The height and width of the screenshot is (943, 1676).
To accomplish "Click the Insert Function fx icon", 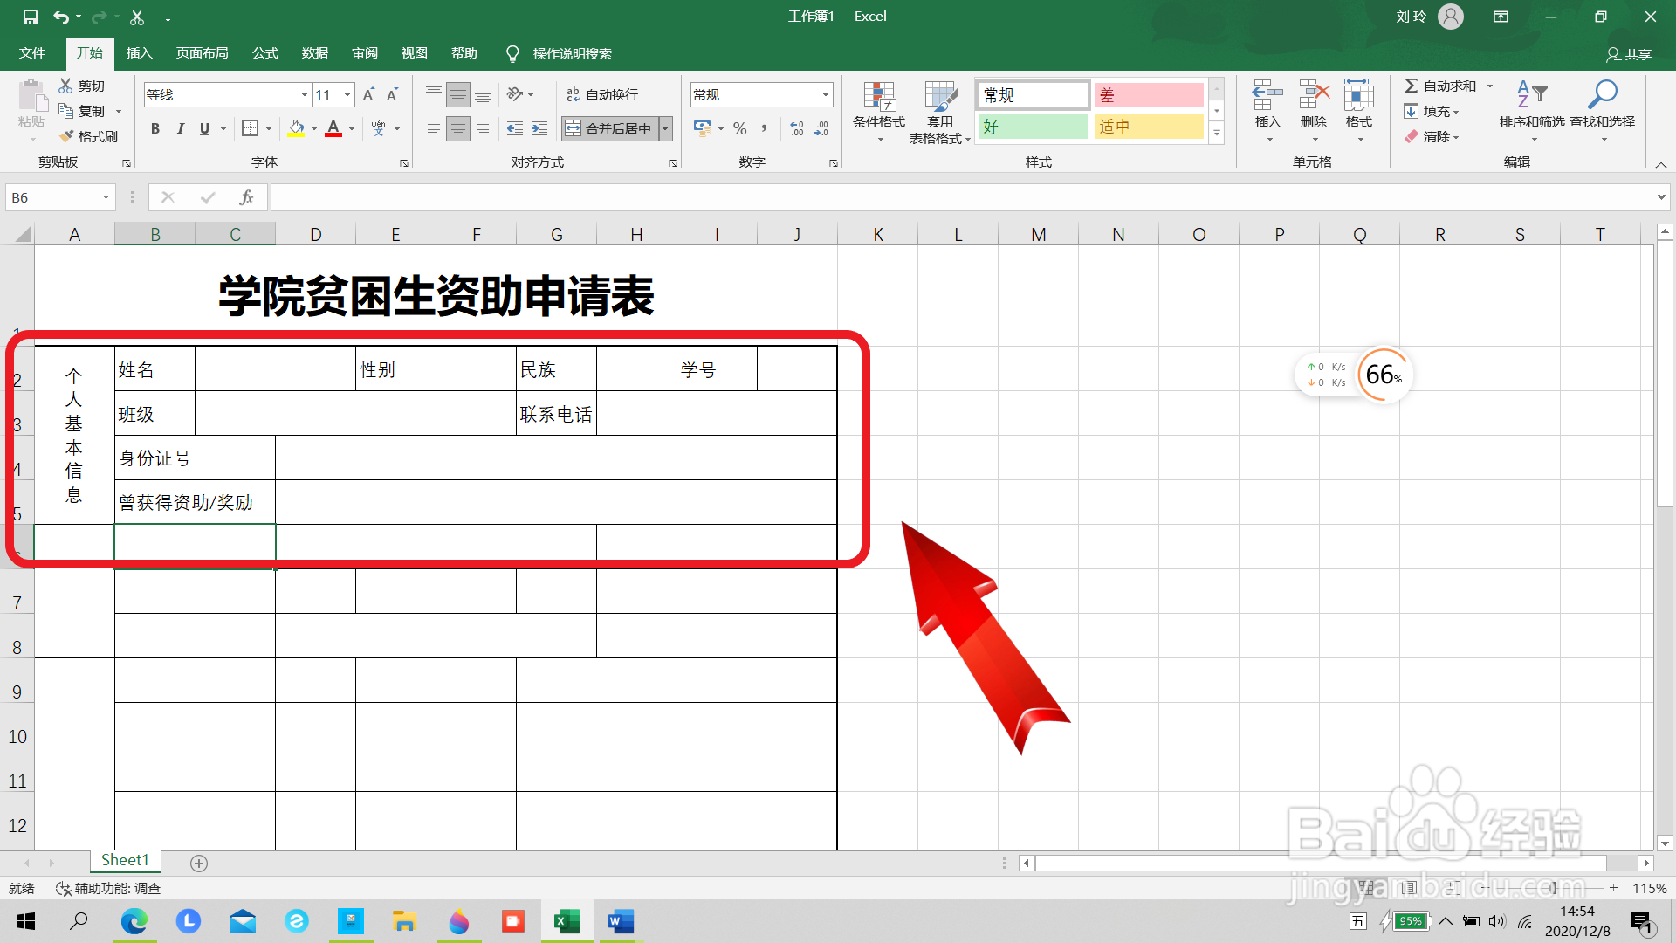I will point(246,198).
